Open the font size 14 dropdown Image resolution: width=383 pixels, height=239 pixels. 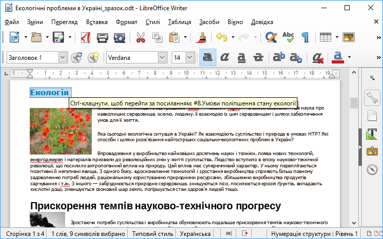190,57
